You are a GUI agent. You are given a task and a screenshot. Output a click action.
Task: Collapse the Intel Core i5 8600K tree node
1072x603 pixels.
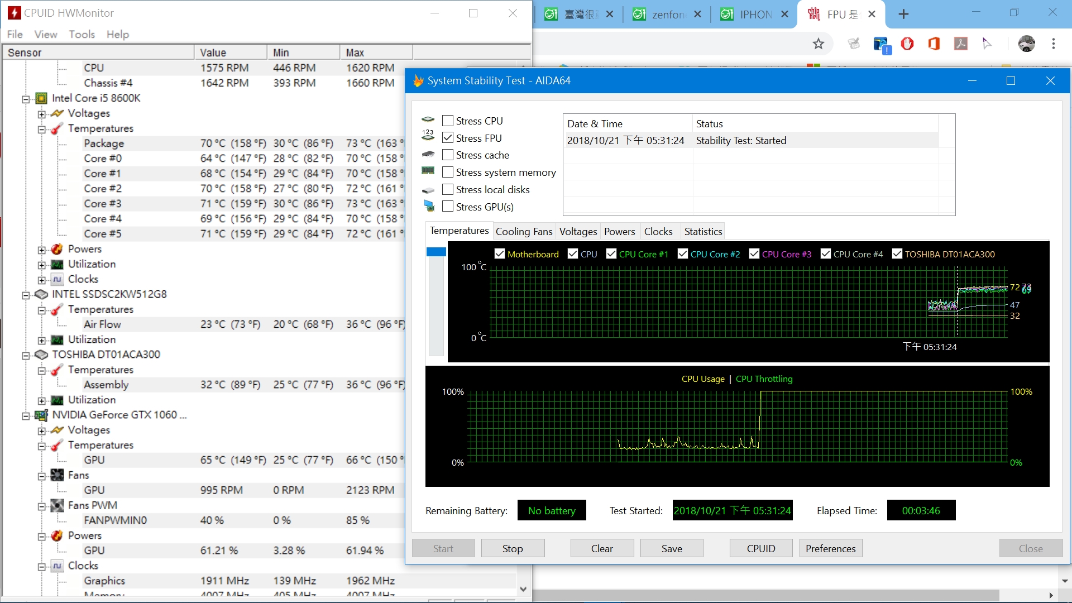(x=26, y=99)
